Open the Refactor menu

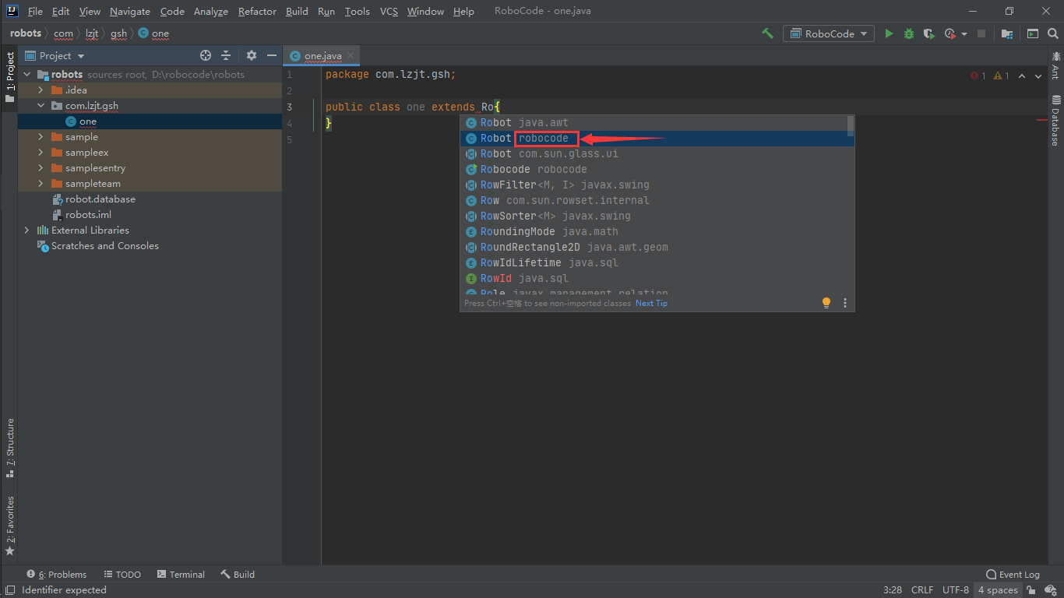point(257,11)
